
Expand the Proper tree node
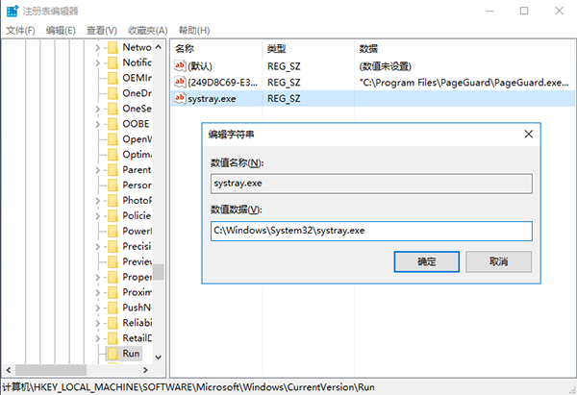pos(97,278)
